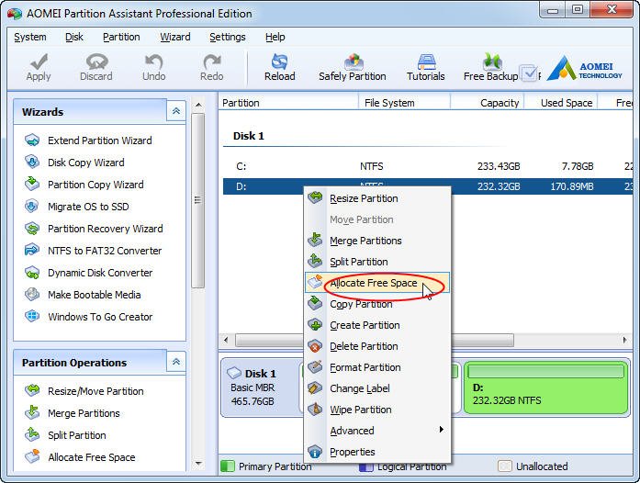Open the Dynamic Disk Converter icon

click(32, 273)
